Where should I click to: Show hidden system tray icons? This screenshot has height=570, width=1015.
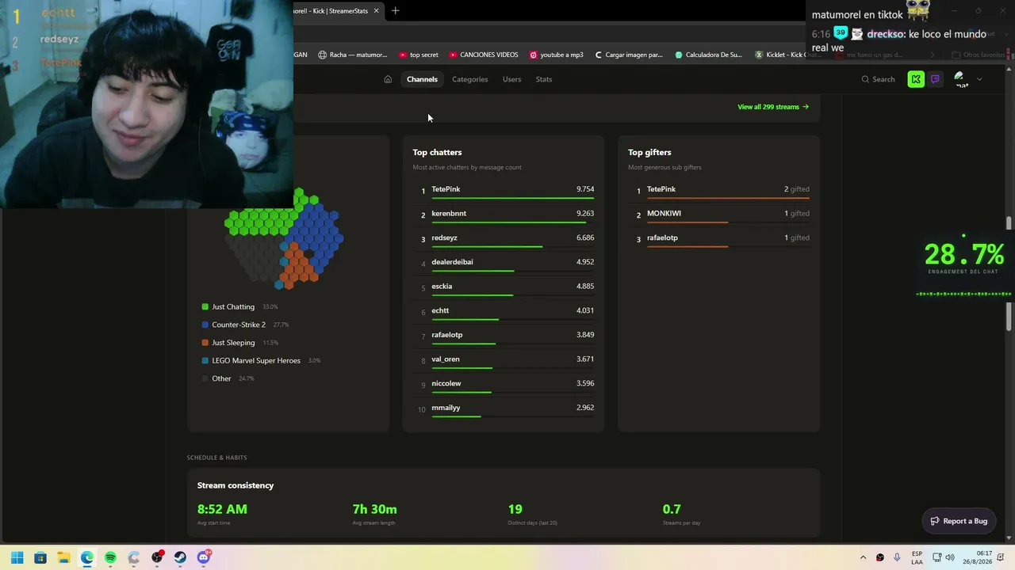tap(864, 557)
